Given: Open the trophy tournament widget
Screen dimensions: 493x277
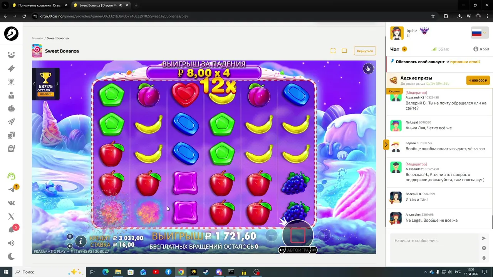Looking at the screenshot, I should point(45,84).
